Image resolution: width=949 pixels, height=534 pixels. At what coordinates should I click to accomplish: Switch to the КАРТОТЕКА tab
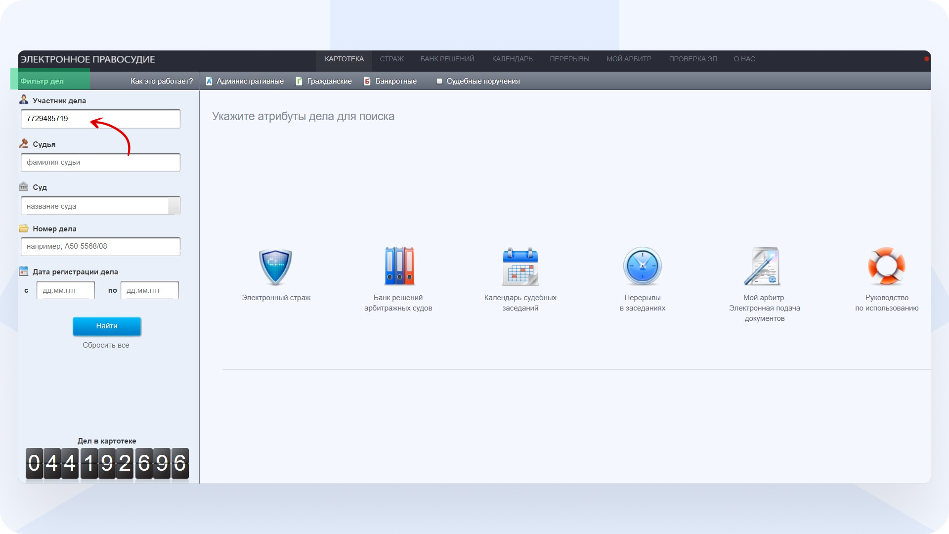click(345, 59)
